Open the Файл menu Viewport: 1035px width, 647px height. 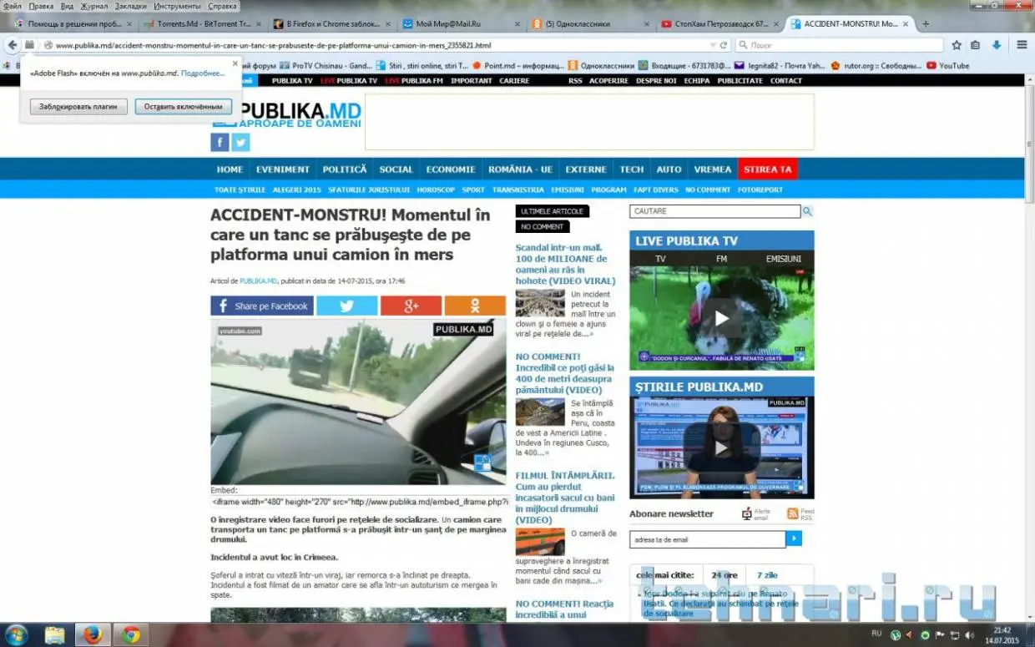coord(13,6)
